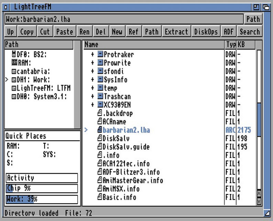Expand the XC9309EN drawer with plus sign
Image resolution: width=273 pixels, height=221 pixels.
tap(92, 105)
